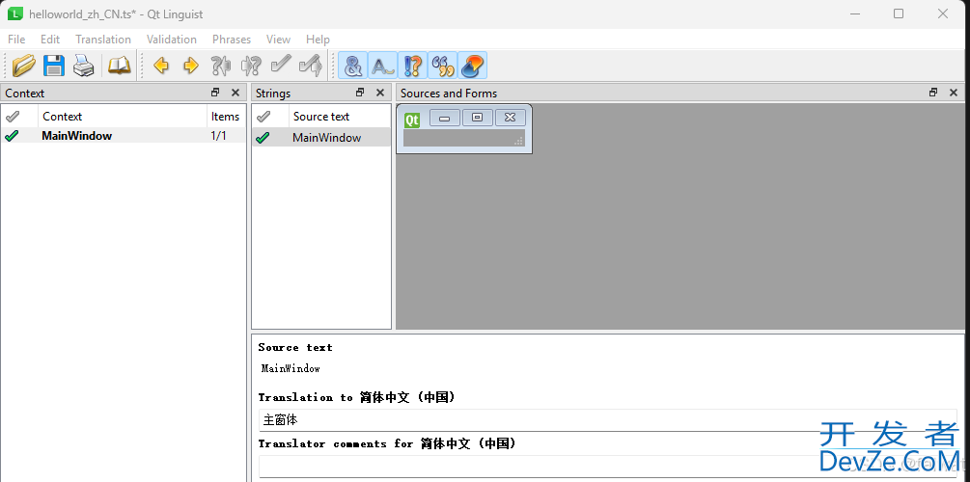Select the MainWindow source text row

pos(321,137)
